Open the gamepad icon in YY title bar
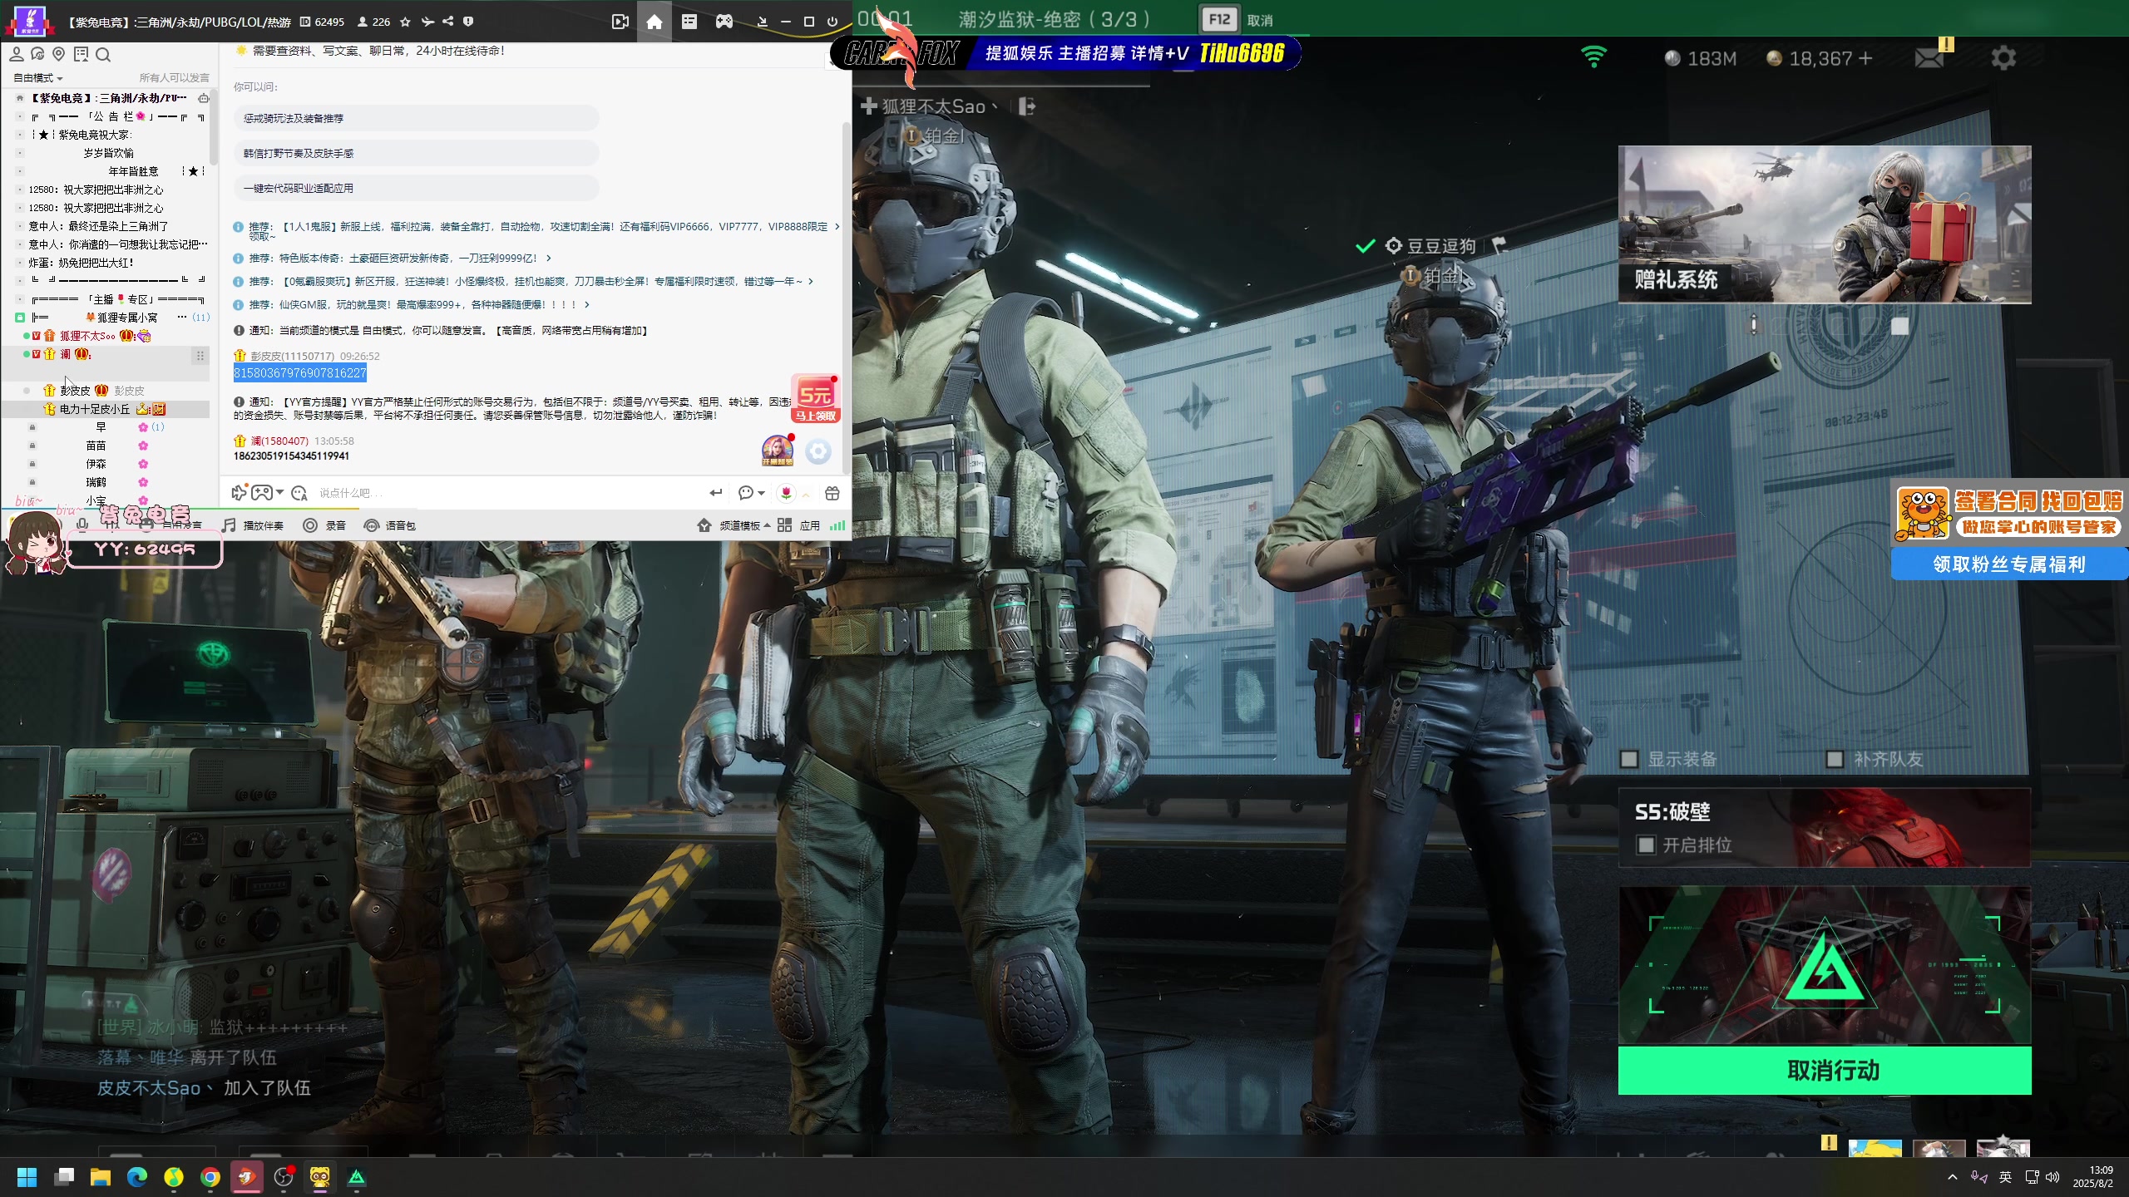This screenshot has height=1197, width=2129. [x=724, y=22]
